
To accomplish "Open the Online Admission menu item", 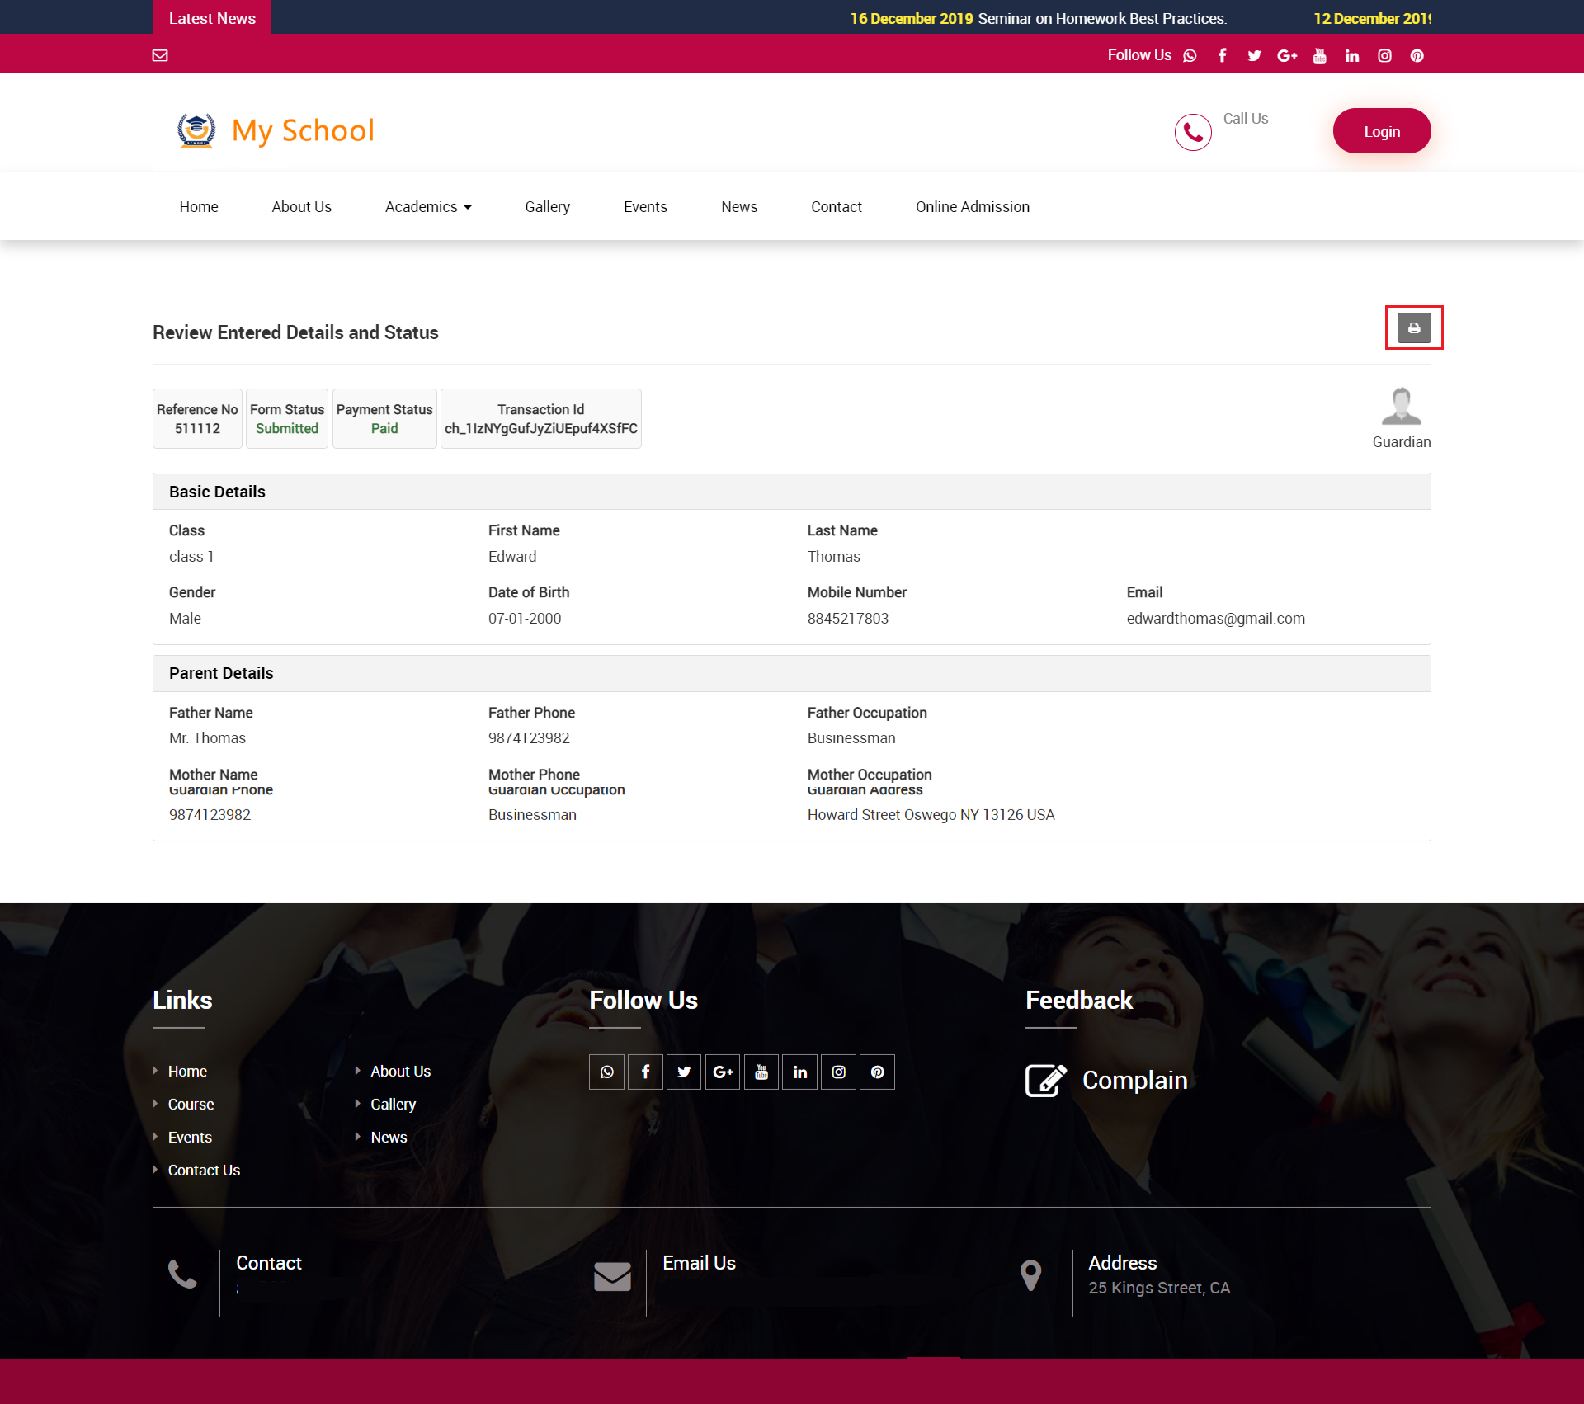I will pos(973,206).
